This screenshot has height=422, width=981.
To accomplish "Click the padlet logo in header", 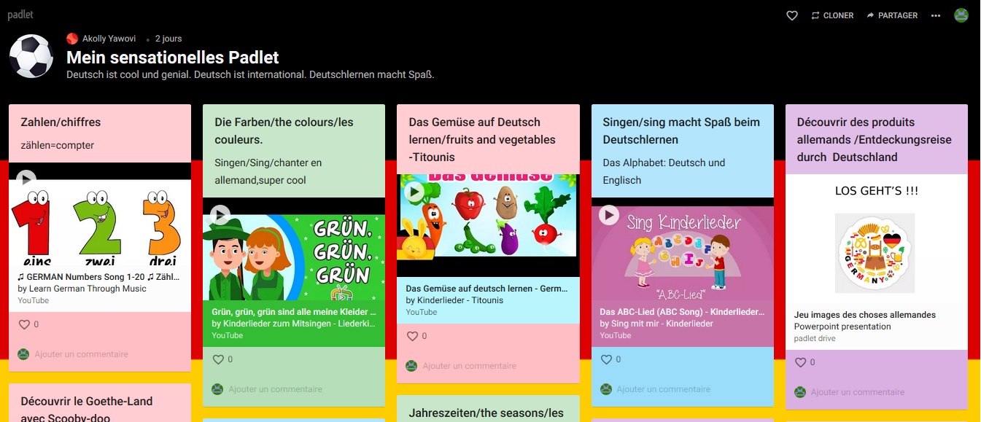I will [20, 15].
